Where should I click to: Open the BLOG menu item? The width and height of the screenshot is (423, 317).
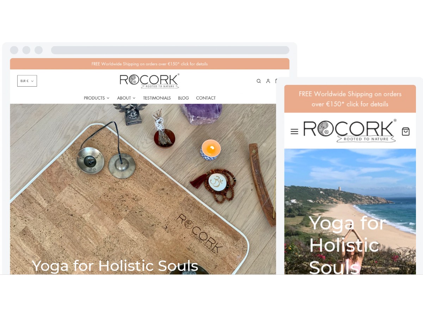pyautogui.click(x=183, y=98)
